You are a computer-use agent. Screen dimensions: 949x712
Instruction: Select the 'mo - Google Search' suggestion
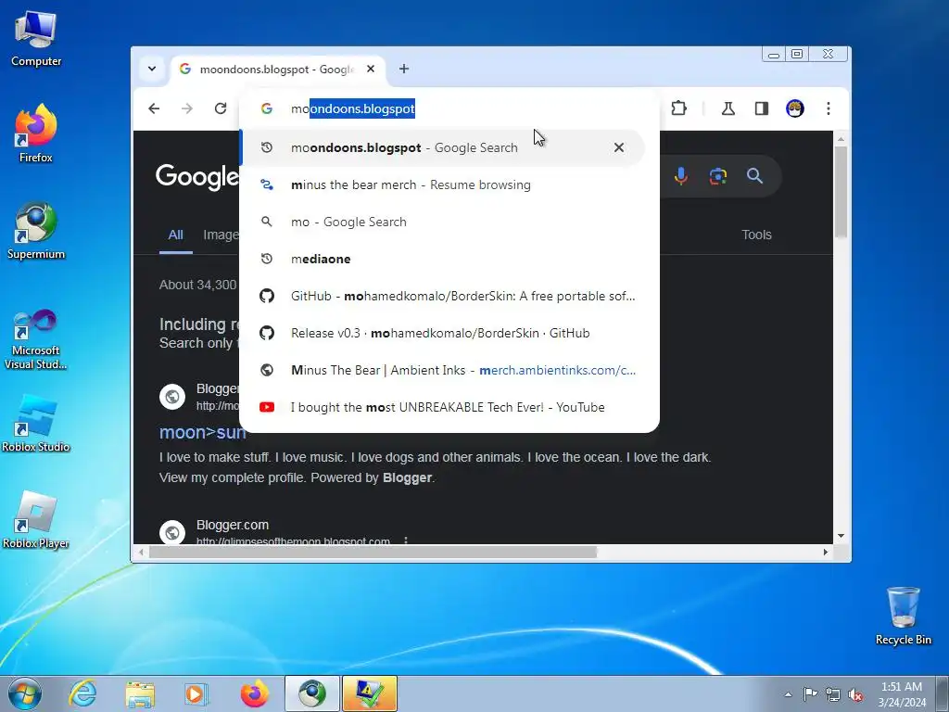[x=443, y=222]
